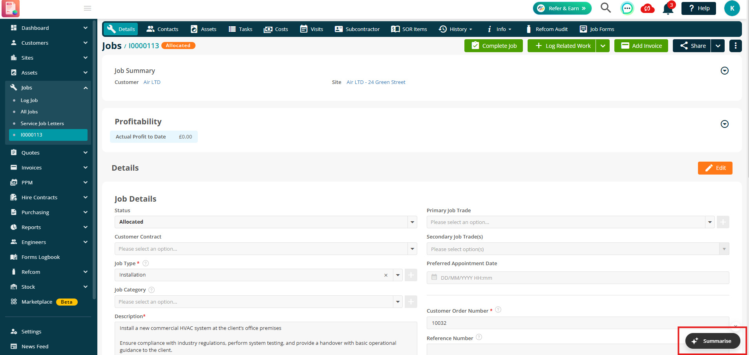Click the orange Edit button
Image resolution: width=749 pixels, height=355 pixels.
tap(715, 168)
